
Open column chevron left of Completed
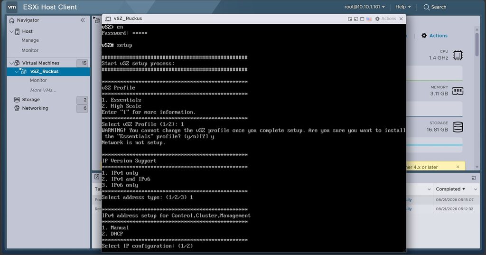point(429,189)
